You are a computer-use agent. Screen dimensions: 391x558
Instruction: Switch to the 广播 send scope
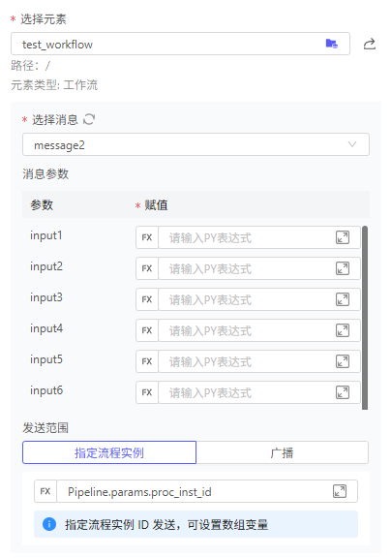tap(283, 452)
